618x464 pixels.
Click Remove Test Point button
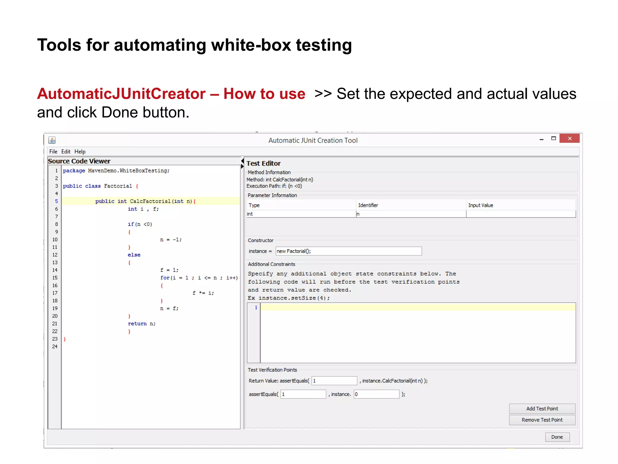(x=542, y=420)
